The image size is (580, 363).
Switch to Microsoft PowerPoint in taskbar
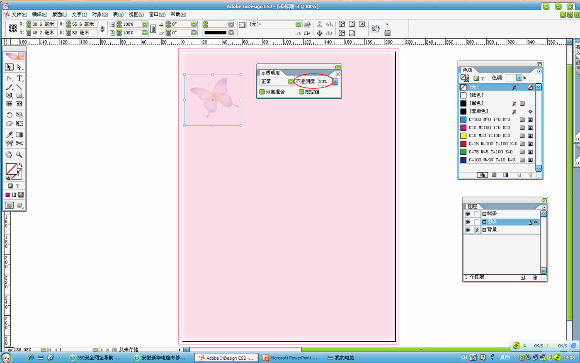(290, 358)
